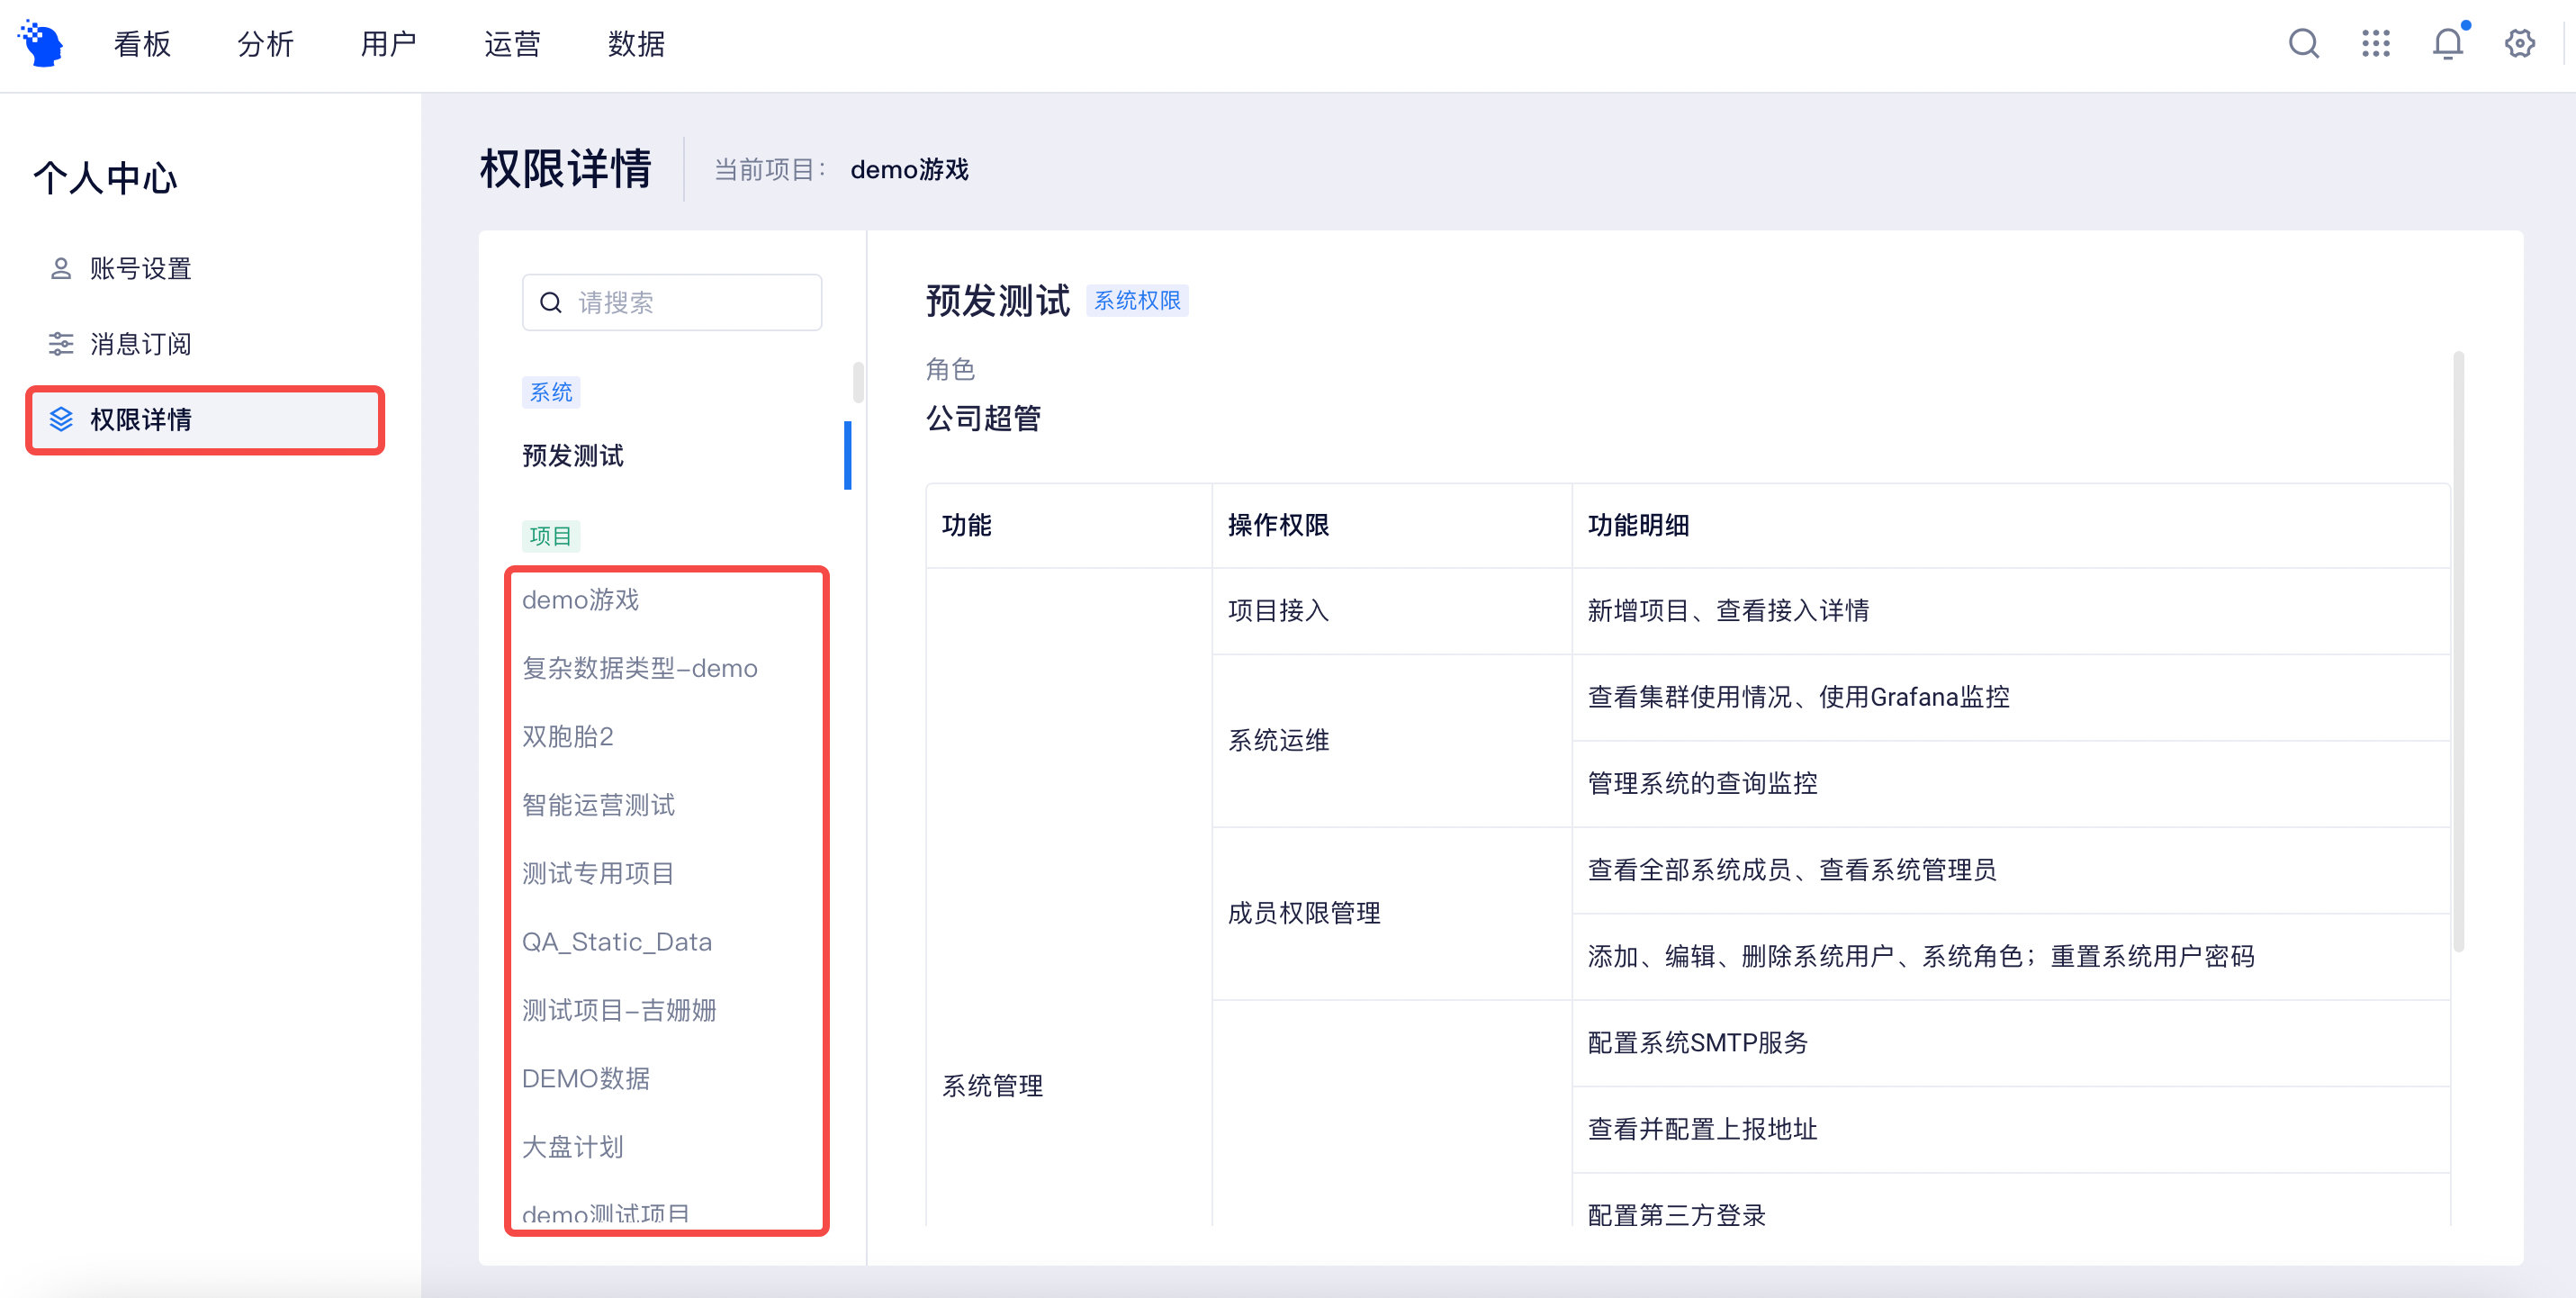Click the 系统 category tag
This screenshot has height=1298, width=2576.
(x=551, y=392)
